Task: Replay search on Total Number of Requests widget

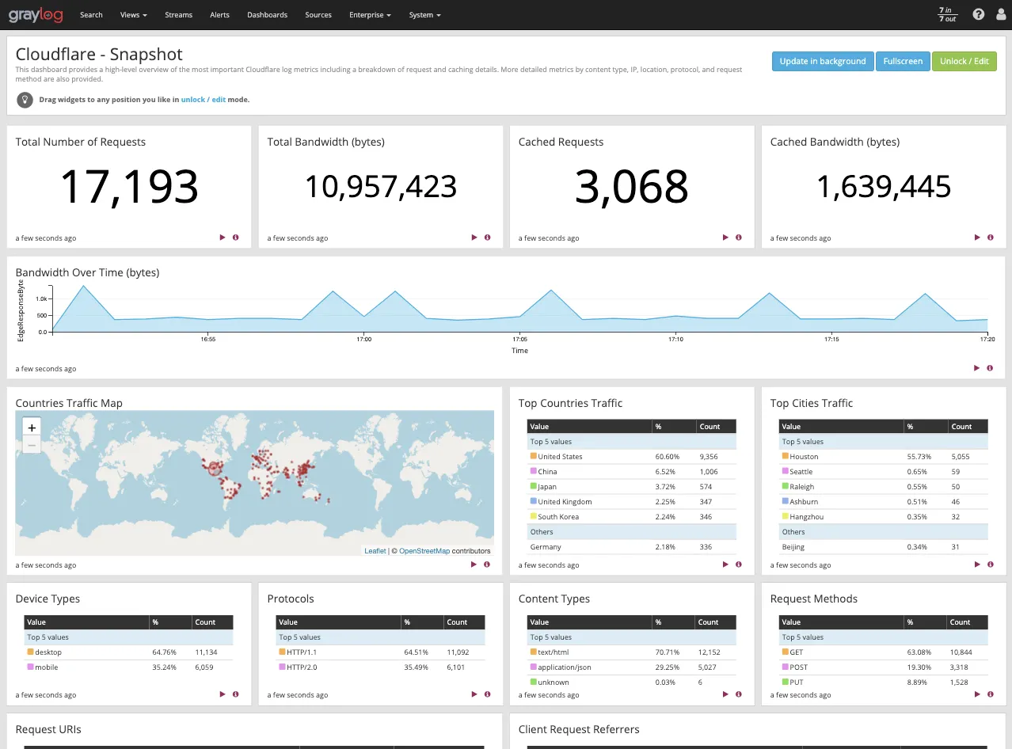Action: point(223,237)
